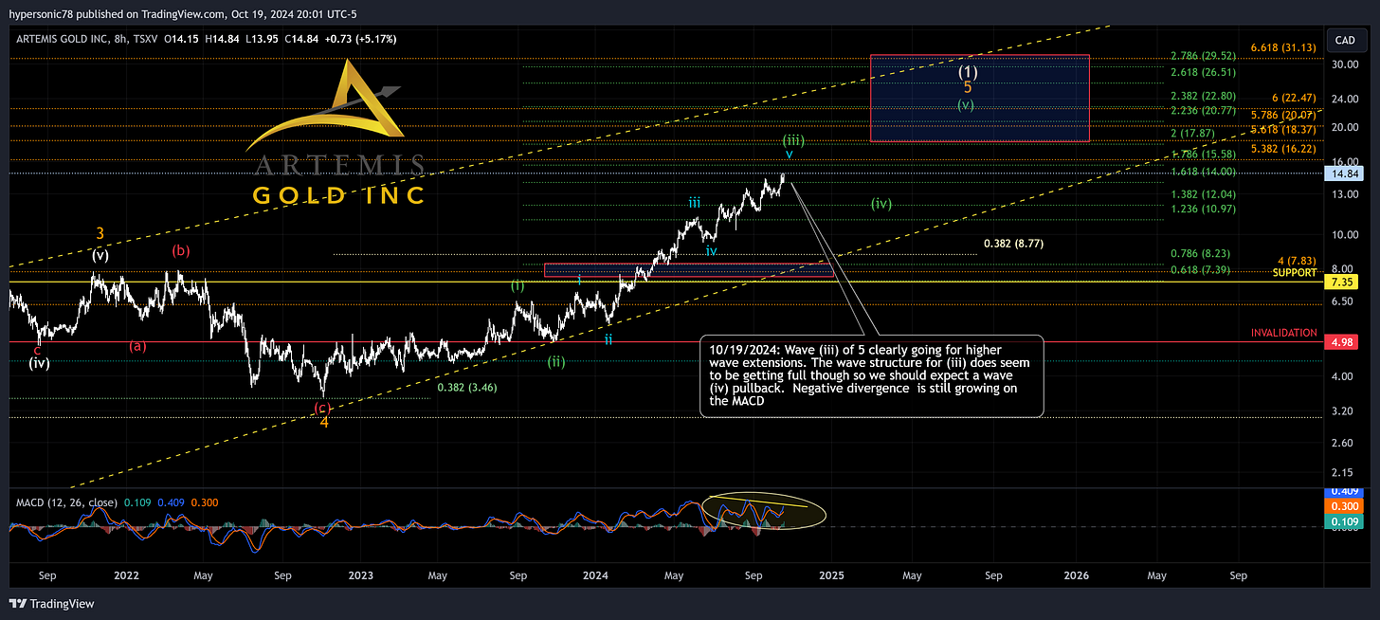This screenshot has width=1380, height=620.
Task: Click the blue iii wave label
Action: coord(695,202)
